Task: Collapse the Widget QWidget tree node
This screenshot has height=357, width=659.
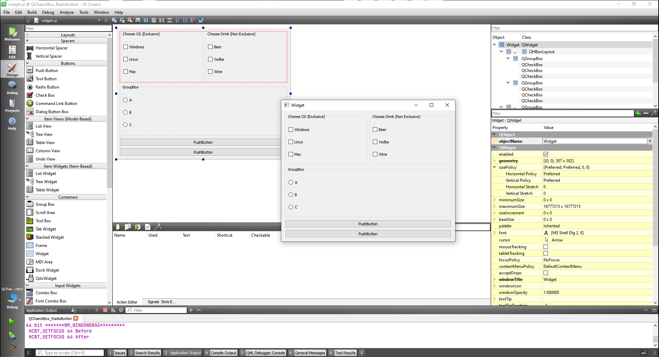Action: pos(495,45)
